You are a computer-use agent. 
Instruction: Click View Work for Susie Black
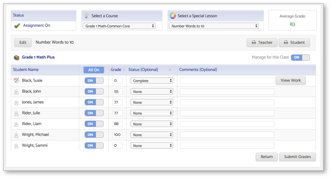coord(290,81)
